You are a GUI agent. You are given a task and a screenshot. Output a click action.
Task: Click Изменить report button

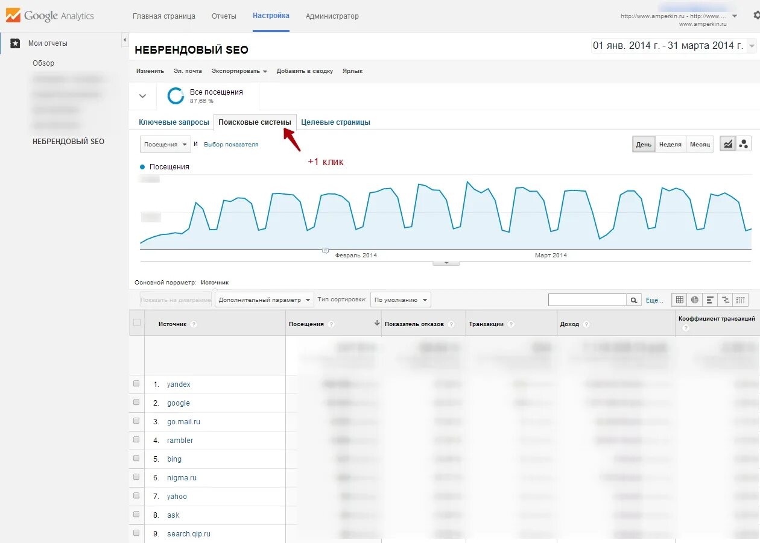[150, 71]
